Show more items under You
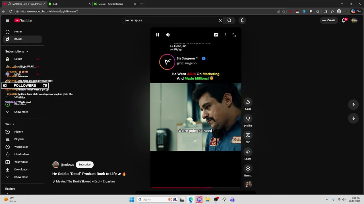 (x=22, y=177)
